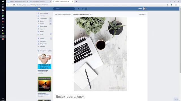The height and width of the screenshot is (101, 181).
Task: Click the laptop and coffee cover image
Action: (100, 54)
